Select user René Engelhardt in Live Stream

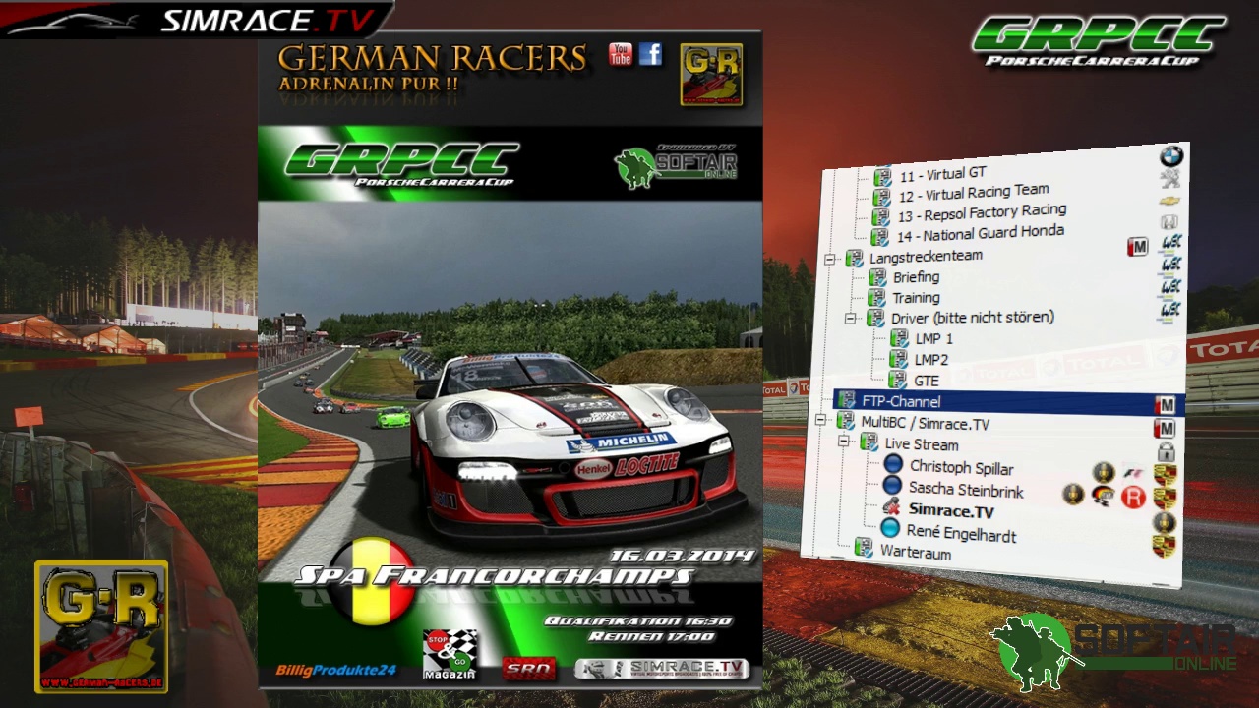tap(960, 532)
